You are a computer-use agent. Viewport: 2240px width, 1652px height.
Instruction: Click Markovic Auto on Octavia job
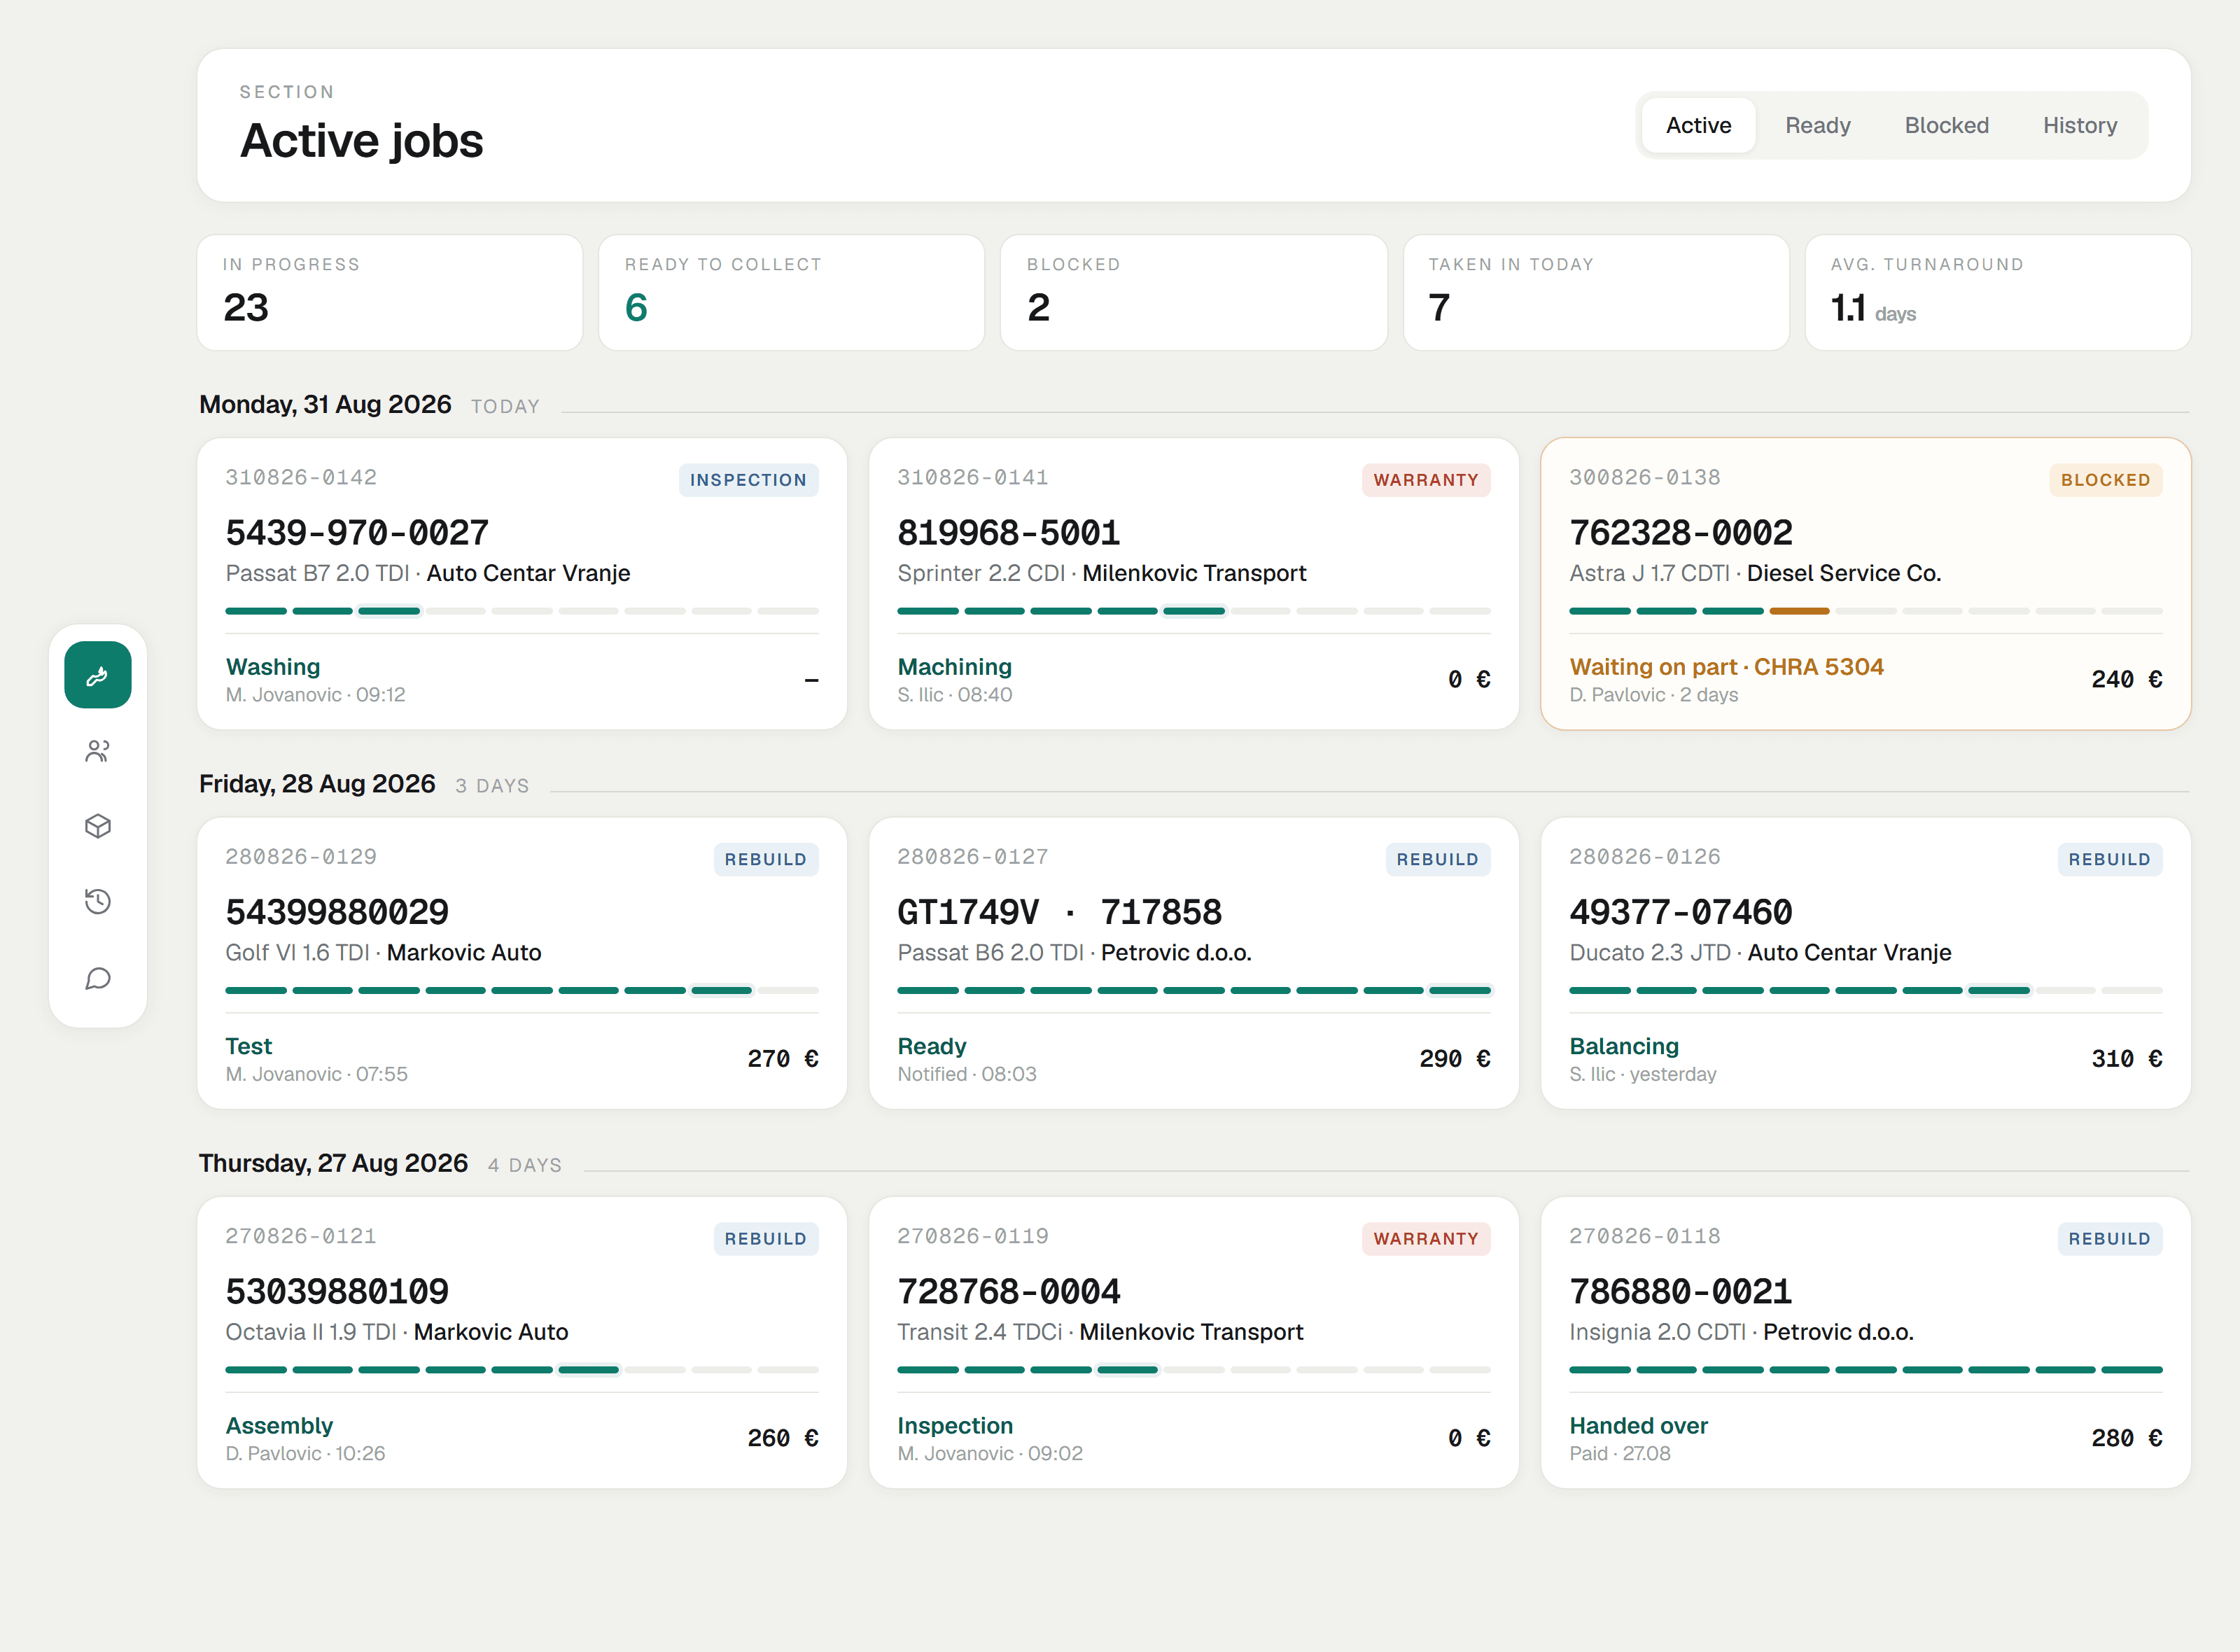(490, 1332)
